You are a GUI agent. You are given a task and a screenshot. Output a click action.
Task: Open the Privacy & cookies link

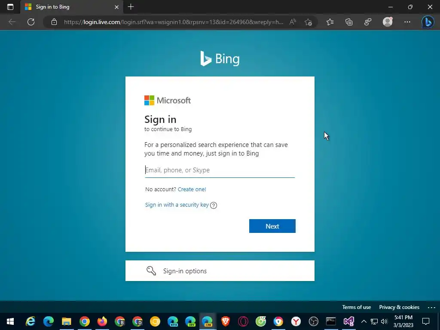(x=399, y=307)
